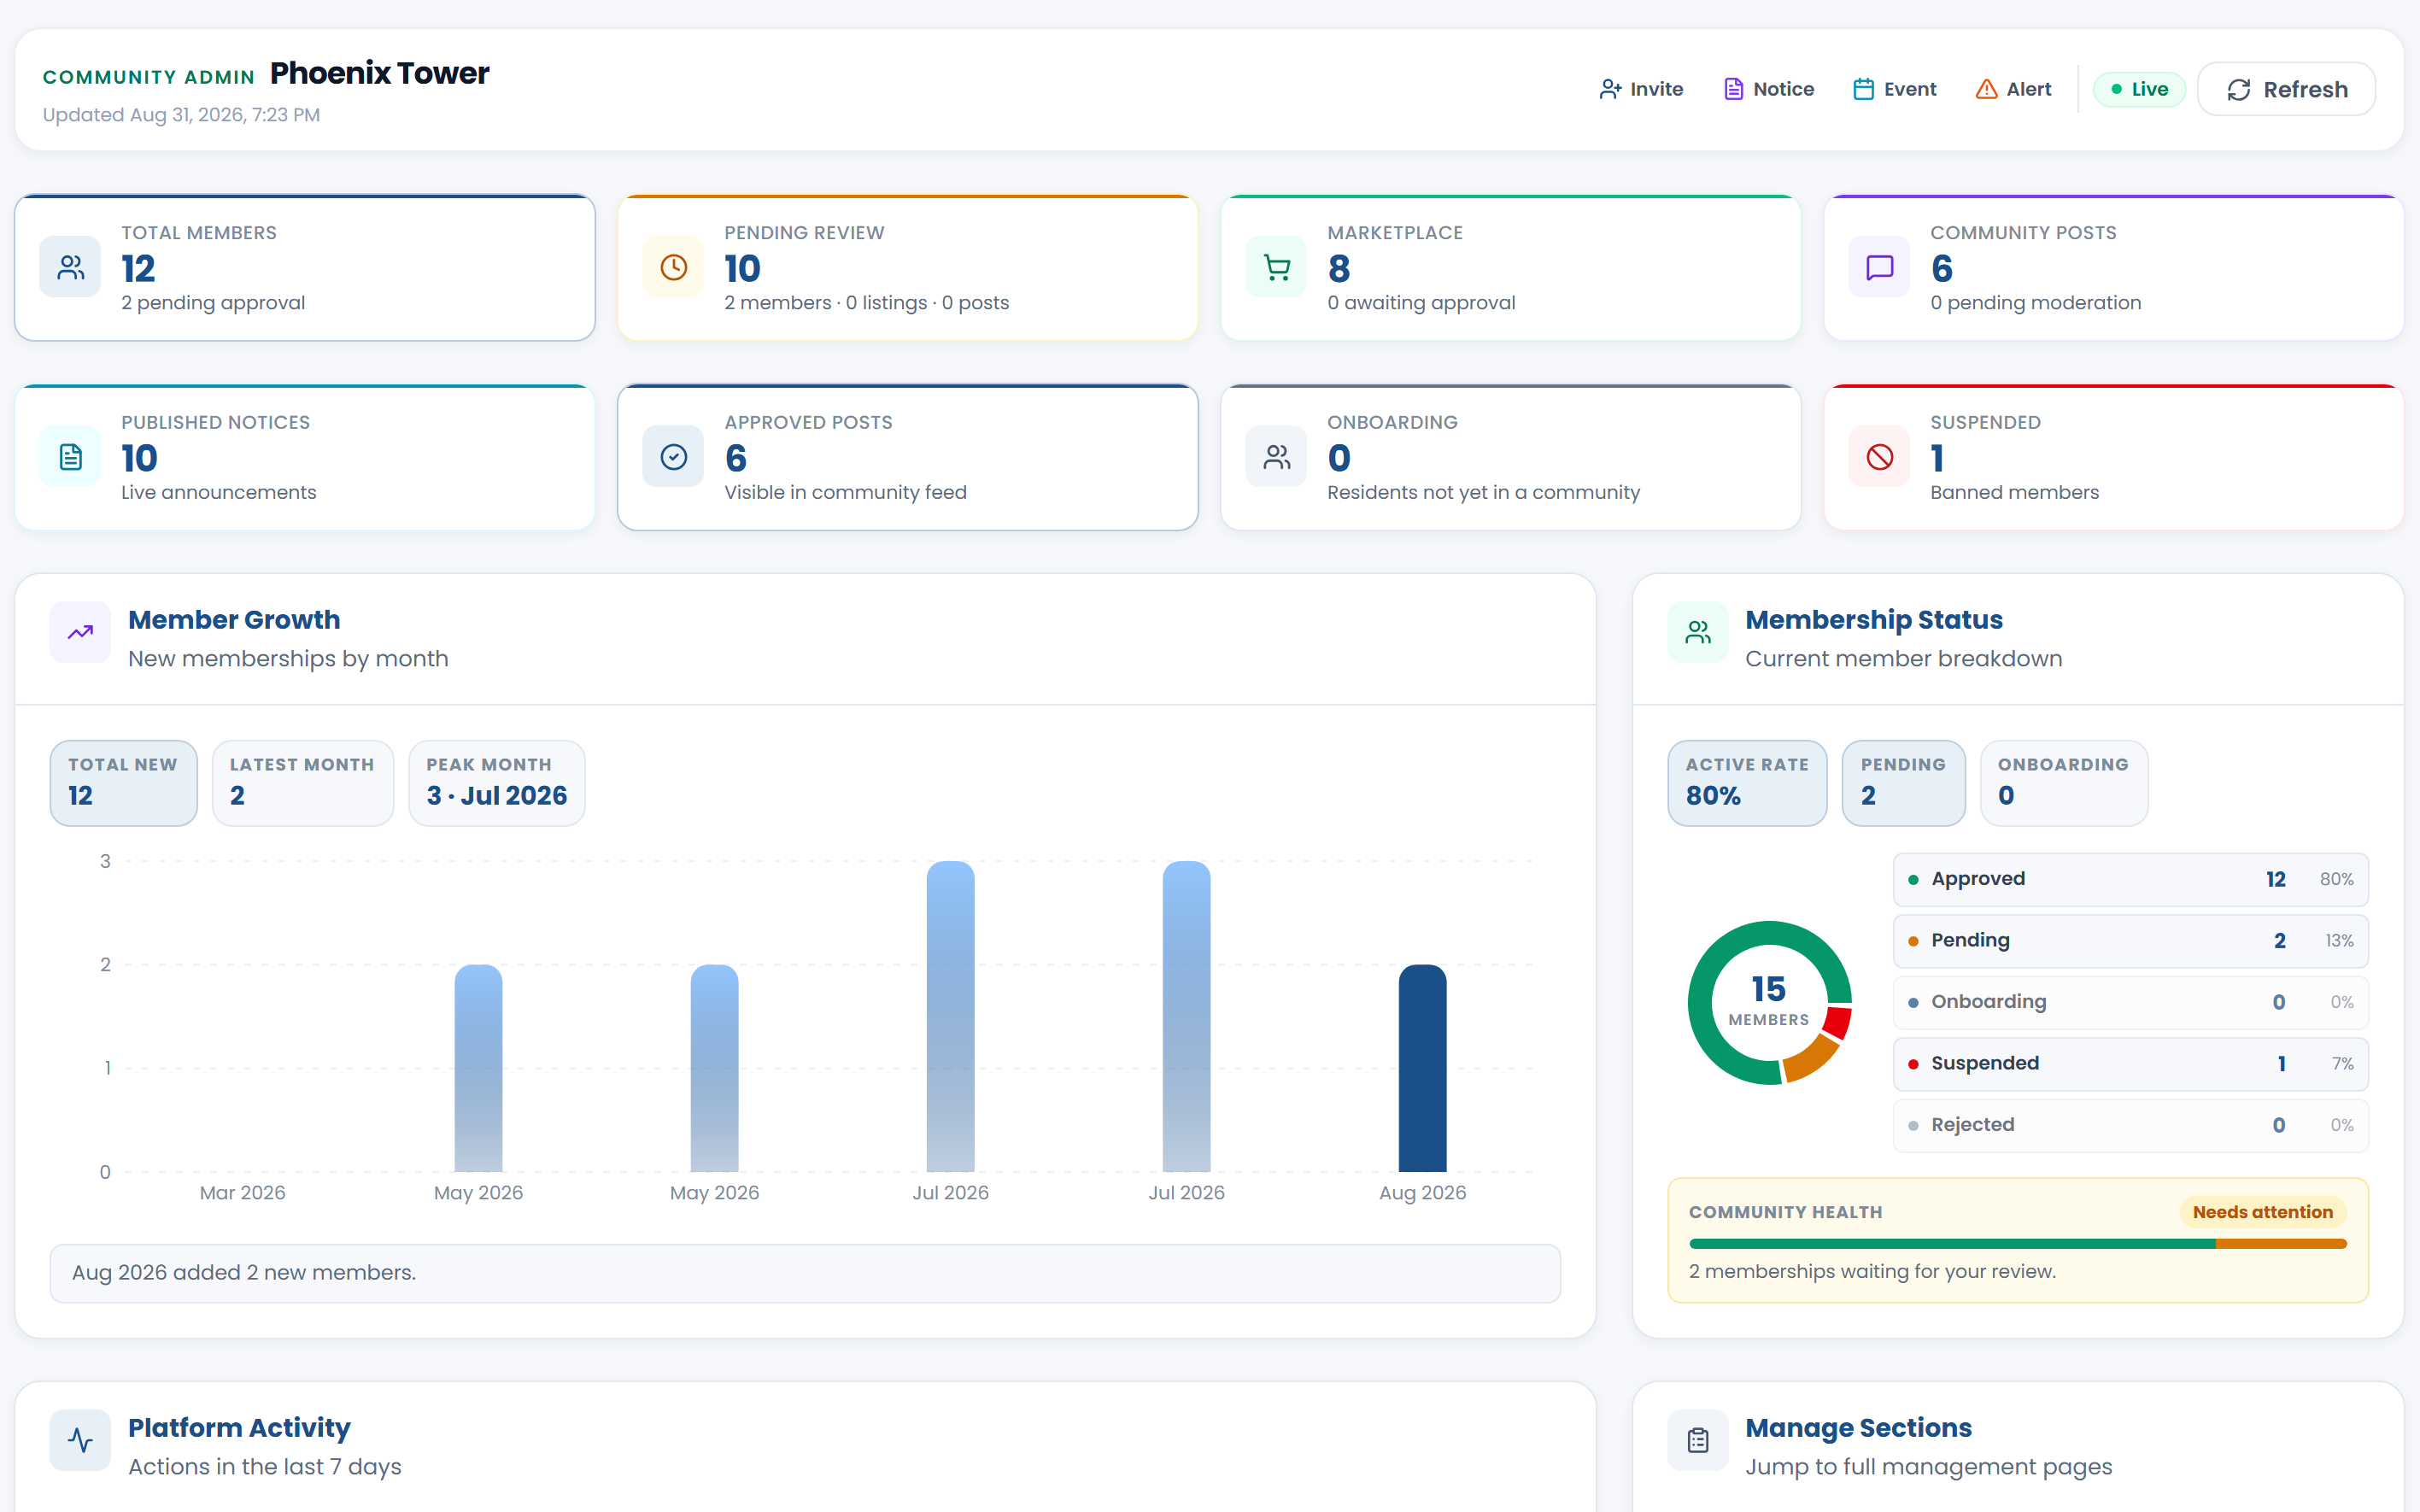Select the Pending chip in Membership Status

[1904, 783]
